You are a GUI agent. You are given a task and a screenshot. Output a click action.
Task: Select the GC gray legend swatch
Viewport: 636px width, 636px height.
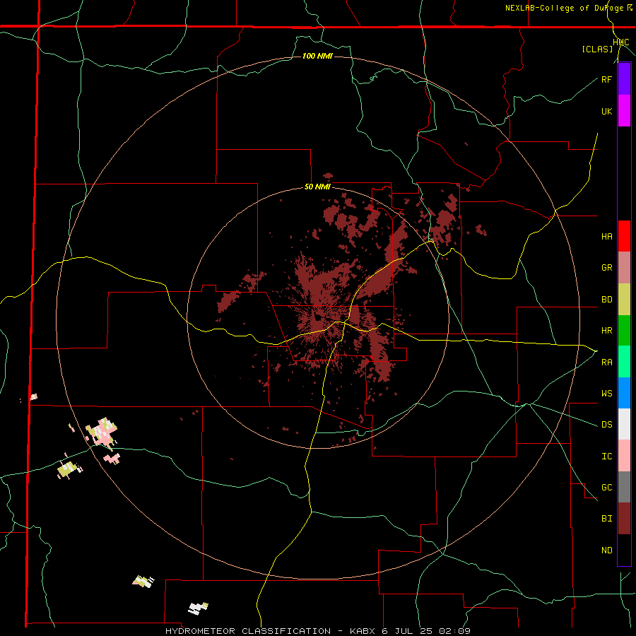624,487
